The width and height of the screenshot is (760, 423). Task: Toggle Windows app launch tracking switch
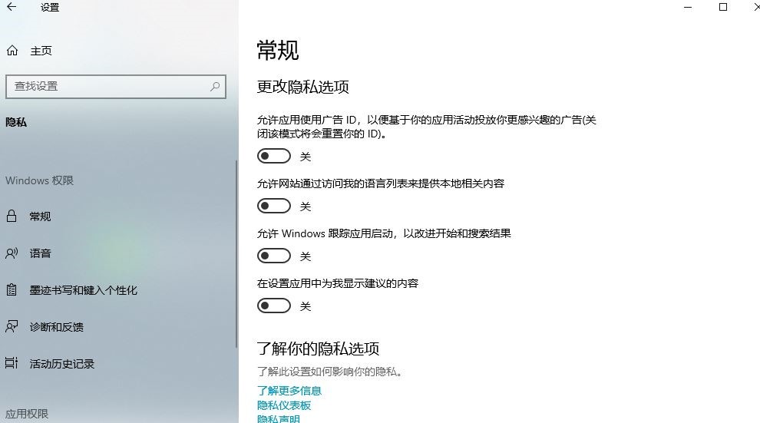274,256
